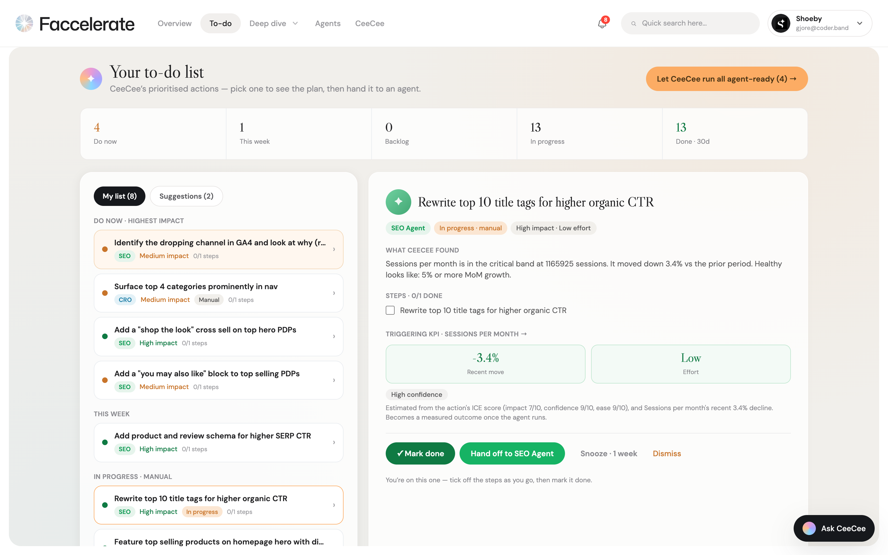Tick the Rewrite top 10 title tags step checkbox

pyautogui.click(x=390, y=311)
